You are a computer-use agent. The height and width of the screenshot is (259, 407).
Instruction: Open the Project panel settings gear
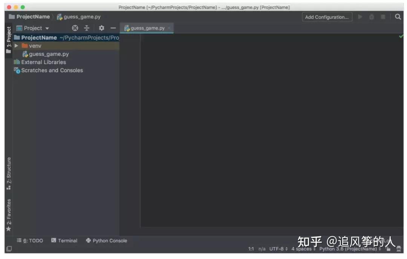[101, 28]
